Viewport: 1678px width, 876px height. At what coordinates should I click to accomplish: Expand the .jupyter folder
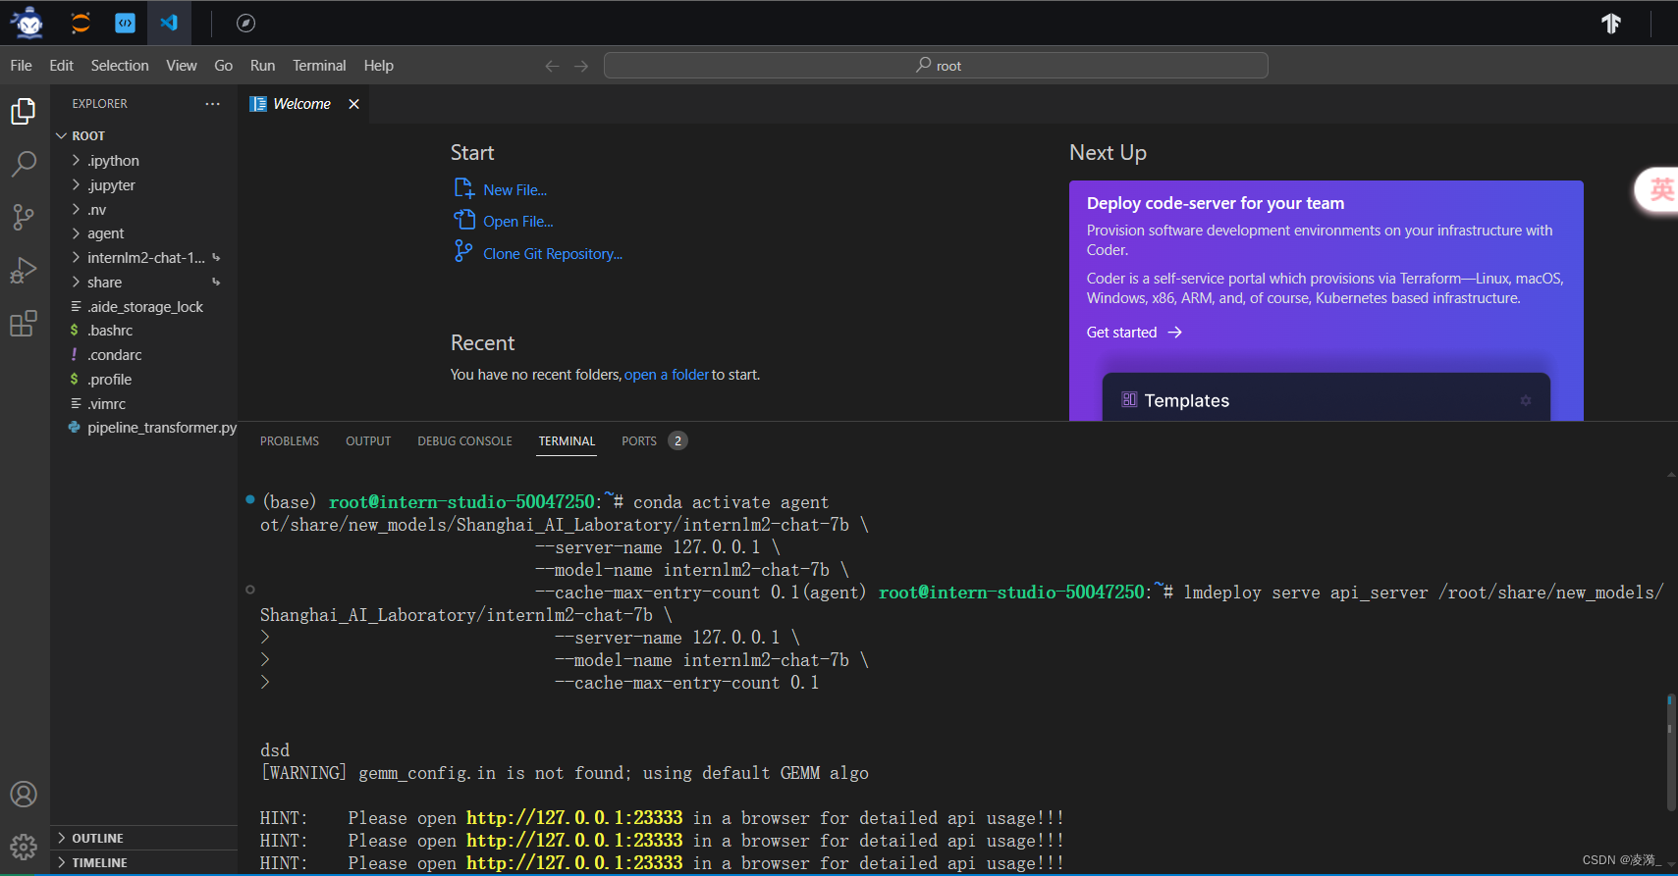pos(76,184)
